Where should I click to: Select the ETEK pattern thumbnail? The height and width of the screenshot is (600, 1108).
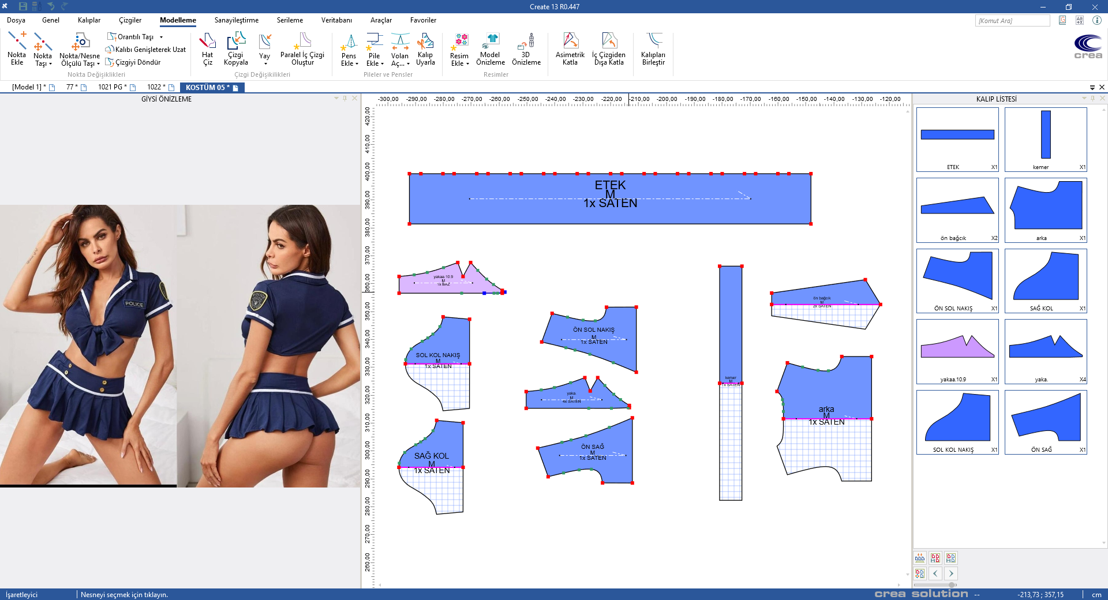pyautogui.click(x=957, y=139)
